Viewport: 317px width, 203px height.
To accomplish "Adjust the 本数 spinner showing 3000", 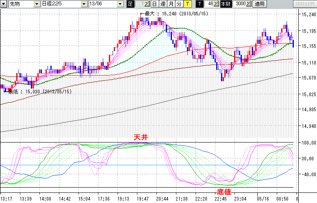I will 248,4.
